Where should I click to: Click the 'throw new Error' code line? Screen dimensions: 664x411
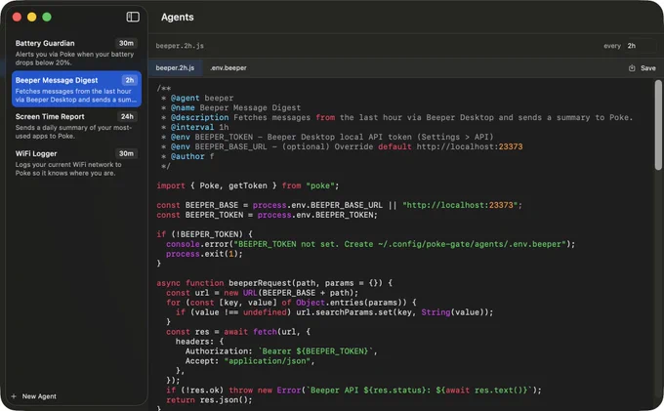353,390
